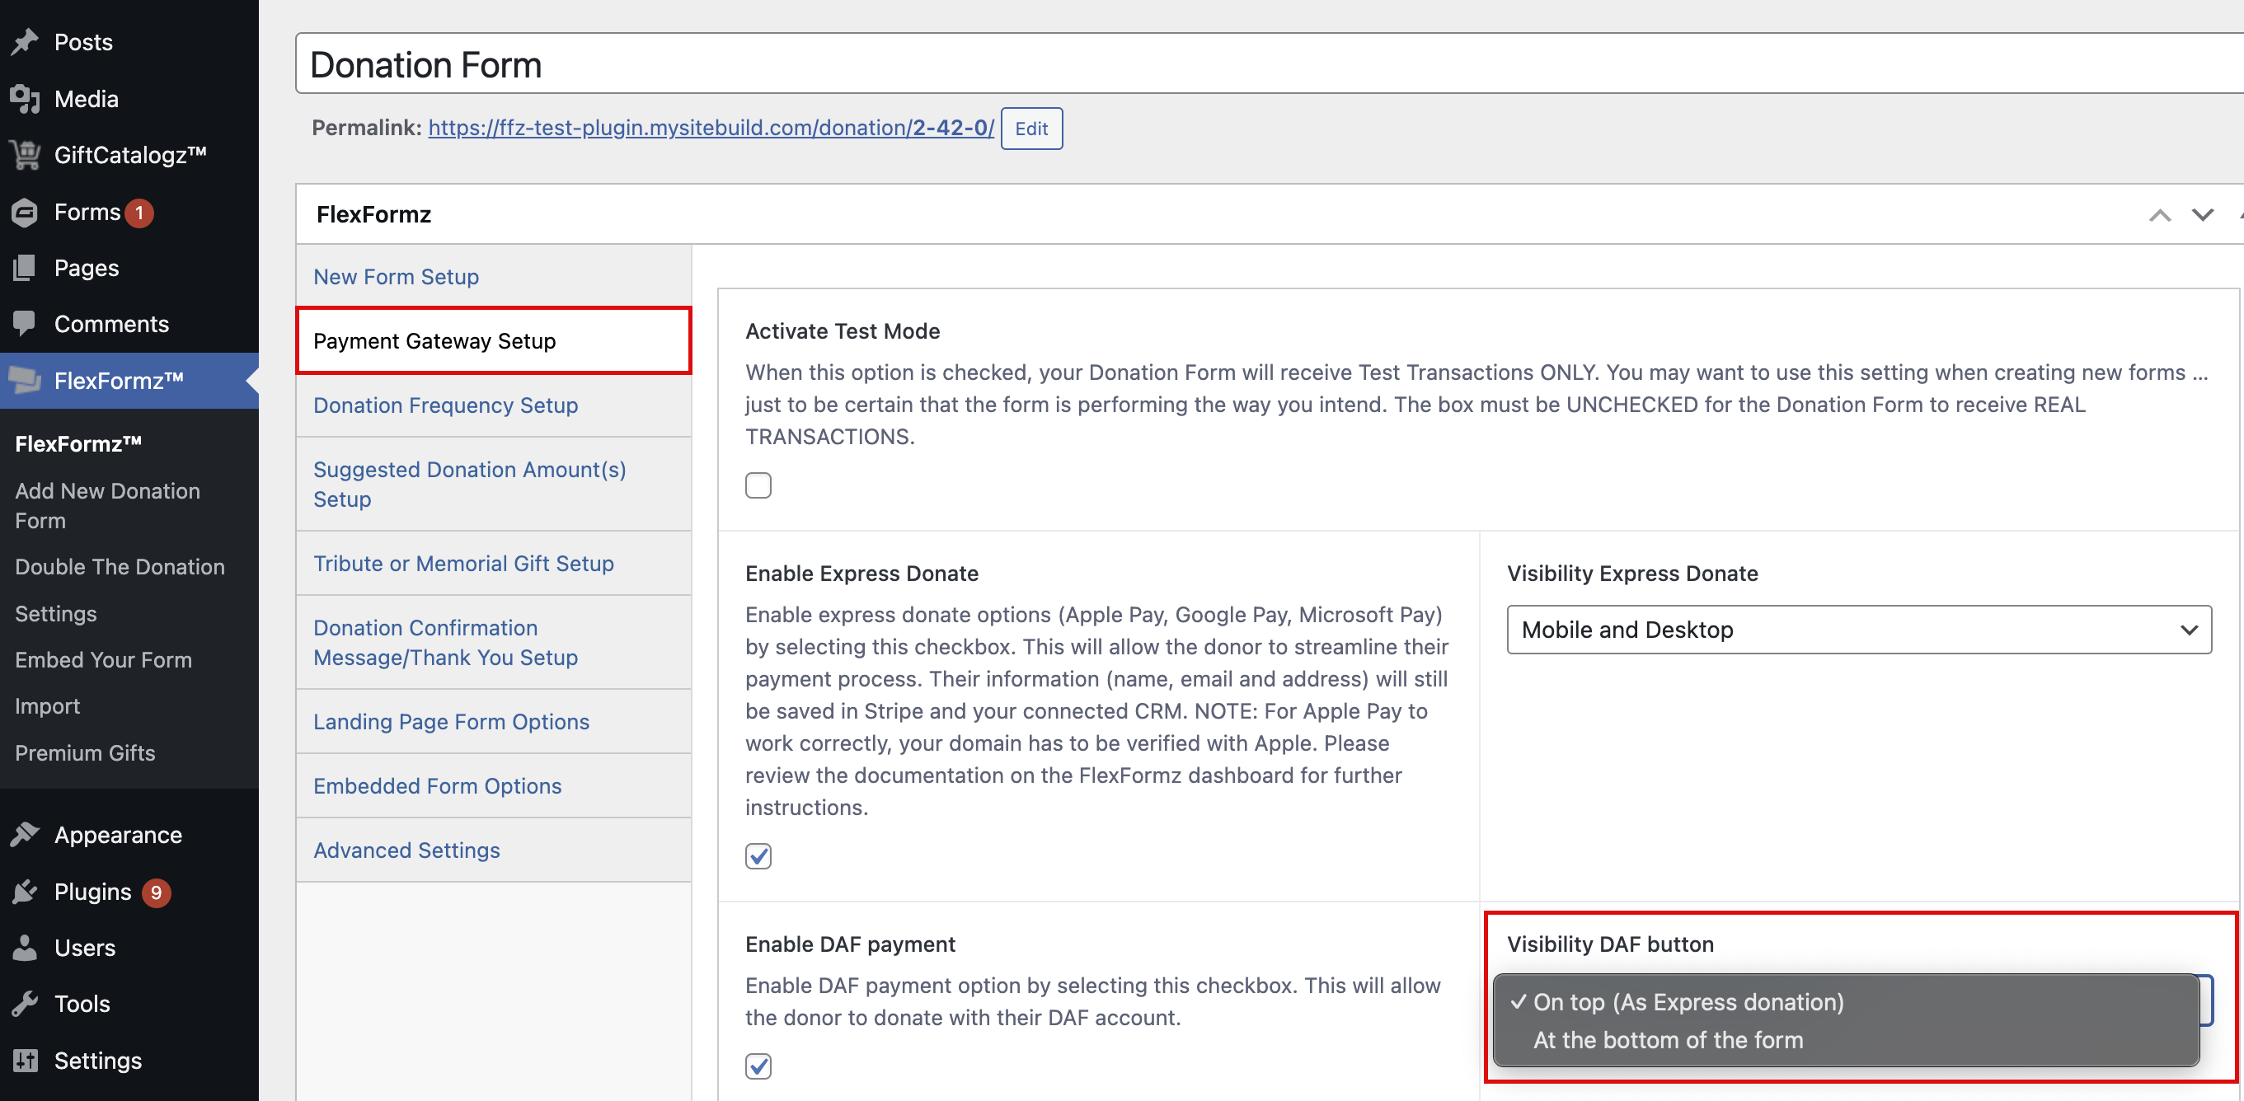The width and height of the screenshot is (2244, 1101).
Task: Open the Media library icon
Action: (26, 98)
